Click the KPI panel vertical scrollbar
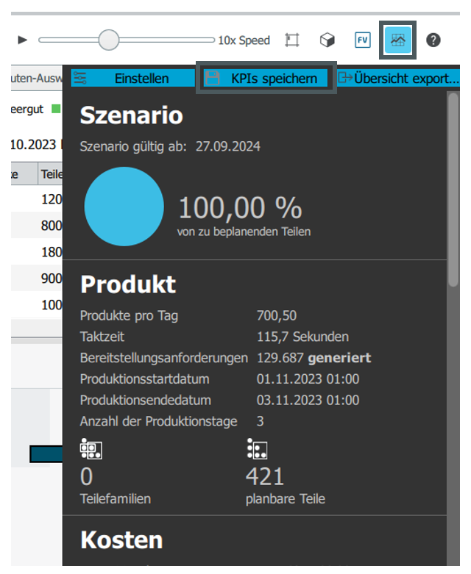This screenshot has width=471, height=574. tap(453, 191)
